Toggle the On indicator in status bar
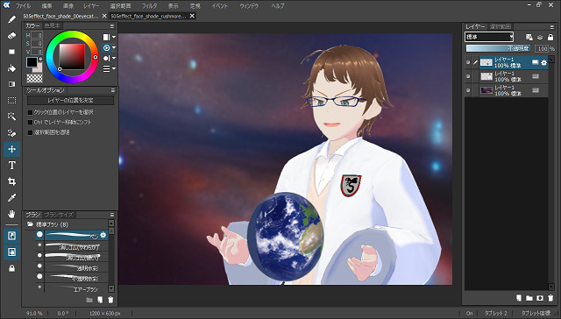This screenshot has height=319, width=561. (x=470, y=313)
